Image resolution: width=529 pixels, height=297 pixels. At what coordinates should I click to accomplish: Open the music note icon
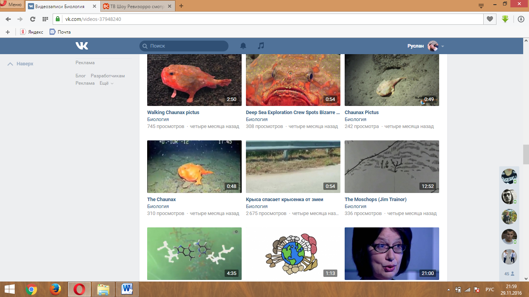pos(261,46)
